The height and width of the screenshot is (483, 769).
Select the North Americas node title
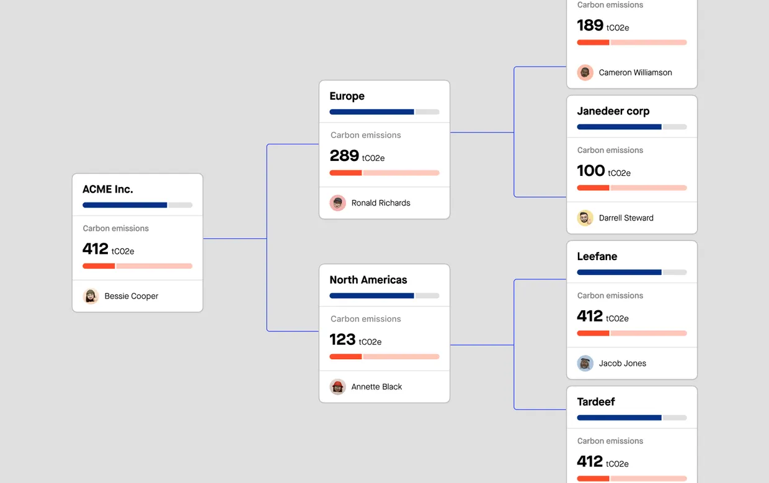pyautogui.click(x=368, y=280)
